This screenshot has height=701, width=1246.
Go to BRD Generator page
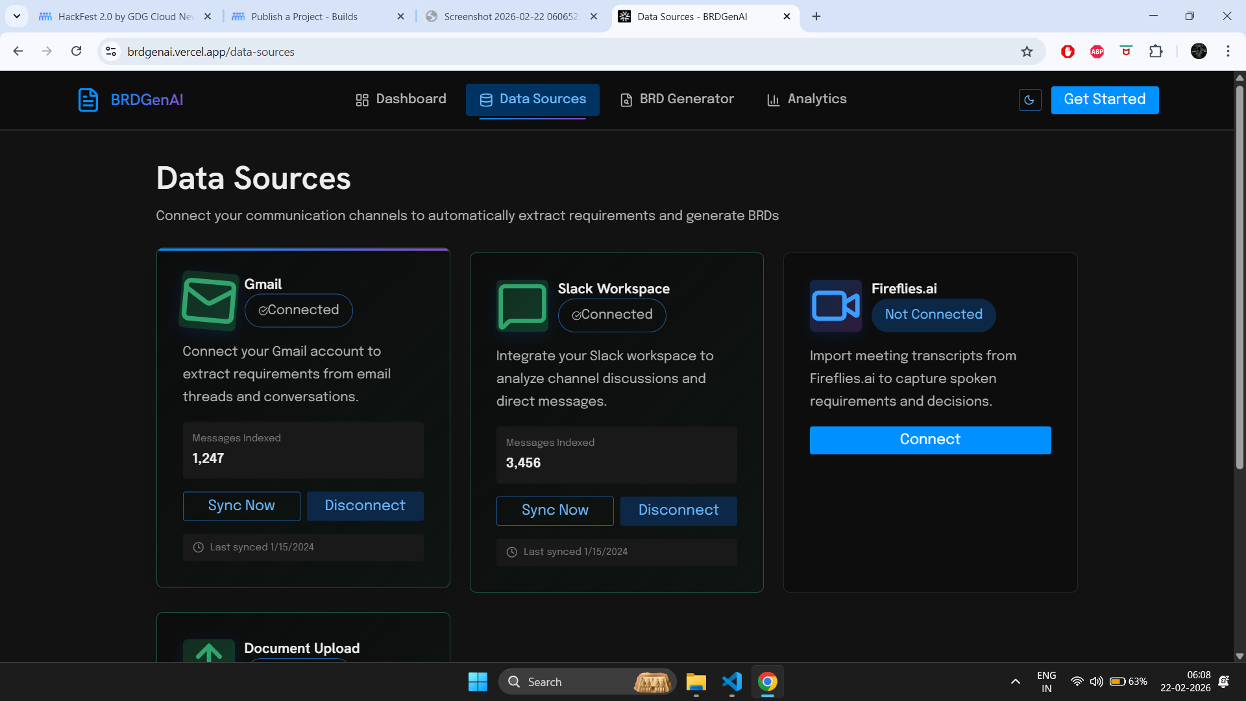tap(677, 99)
